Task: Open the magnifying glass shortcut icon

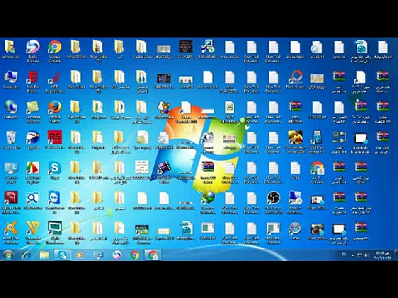Action: [33, 198]
